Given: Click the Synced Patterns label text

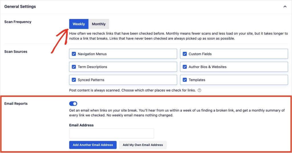Looking at the screenshot, I should coord(91,80).
